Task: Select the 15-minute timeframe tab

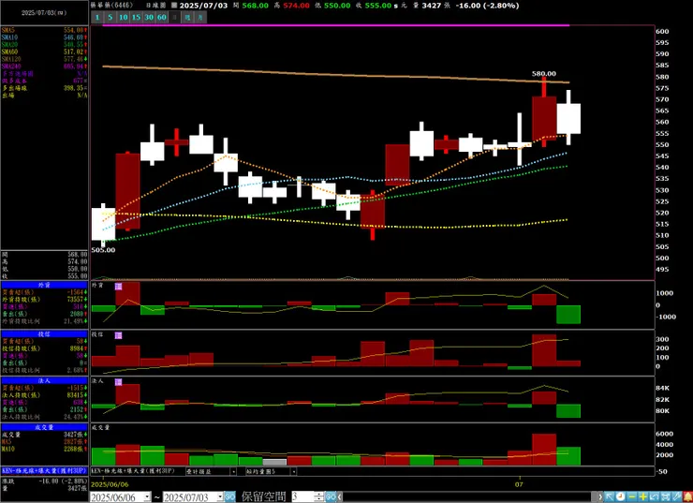Action: pyautogui.click(x=136, y=17)
